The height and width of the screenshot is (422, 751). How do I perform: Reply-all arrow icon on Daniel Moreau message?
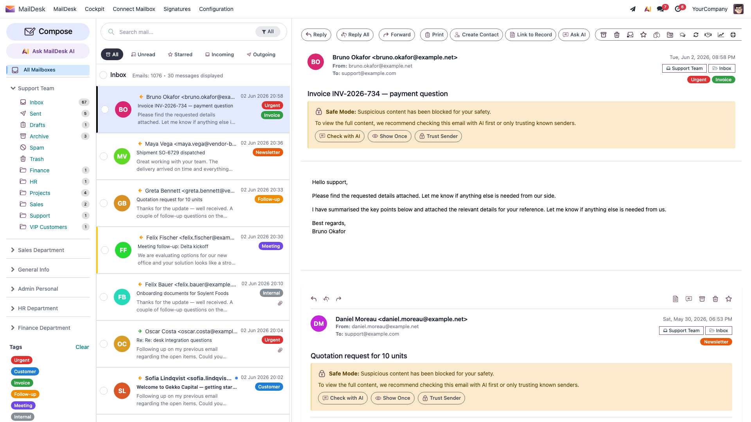click(x=326, y=299)
